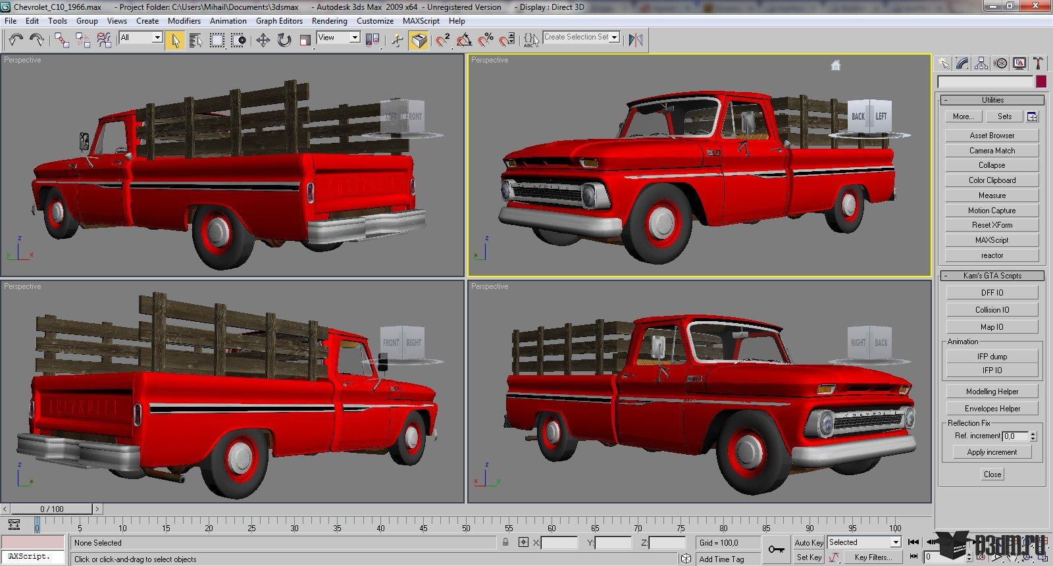Screen dimensions: 1053x566
Task: Click the Mirror tool icon
Action: pyautogui.click(x=635, y=40)
